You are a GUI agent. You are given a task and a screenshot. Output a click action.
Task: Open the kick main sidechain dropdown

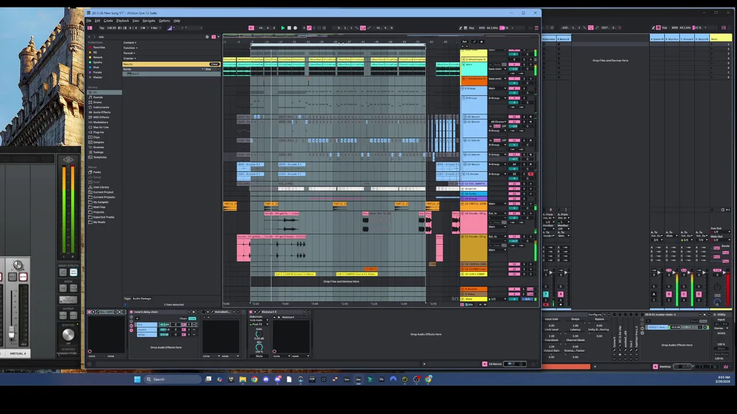pos(259,320)
